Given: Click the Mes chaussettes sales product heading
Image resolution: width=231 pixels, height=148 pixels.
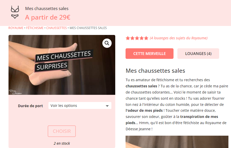Looking at the screenshot, I should (155, 71).
